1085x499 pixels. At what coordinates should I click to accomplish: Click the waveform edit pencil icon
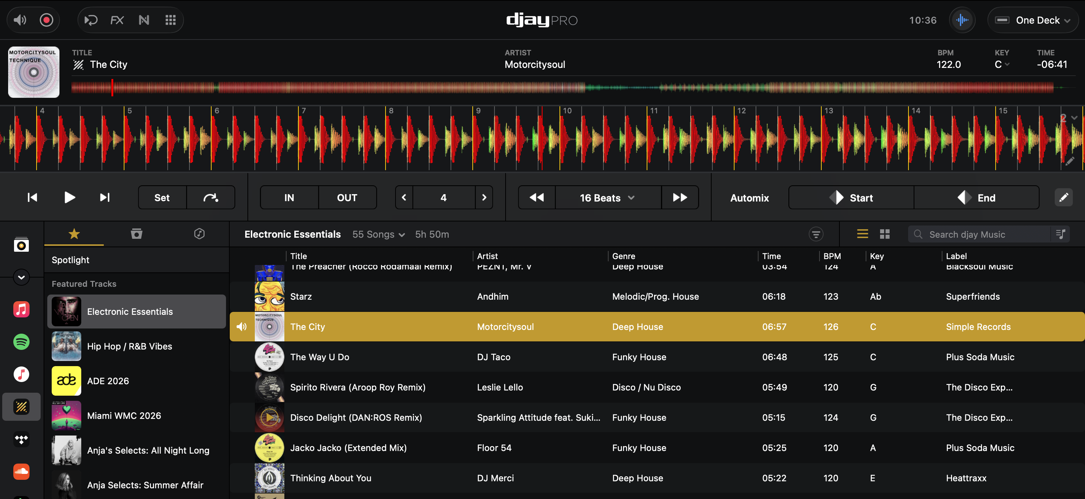coord(1070,161)
